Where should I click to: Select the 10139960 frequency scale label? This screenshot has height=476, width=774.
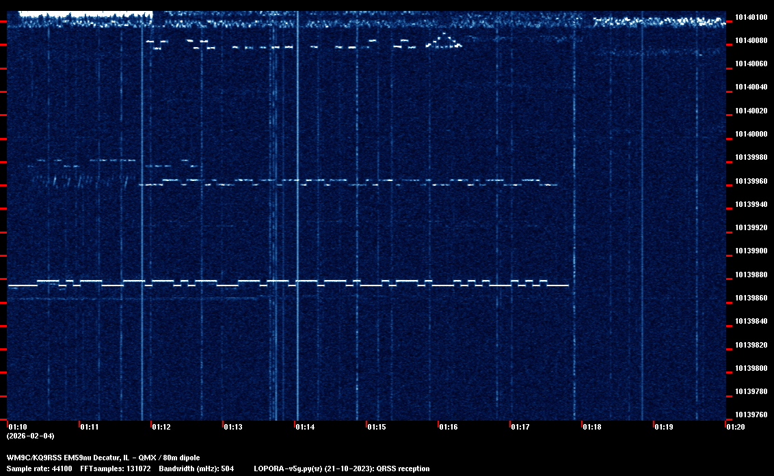[750, 181]
